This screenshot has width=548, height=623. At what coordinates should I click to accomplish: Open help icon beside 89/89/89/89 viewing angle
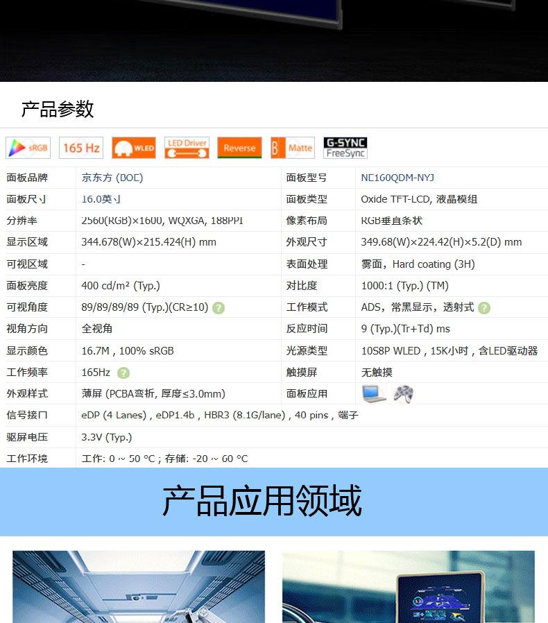tap(219, 308)
